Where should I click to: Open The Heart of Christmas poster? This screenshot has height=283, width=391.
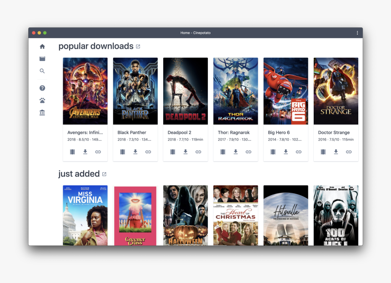coord(236,215)
